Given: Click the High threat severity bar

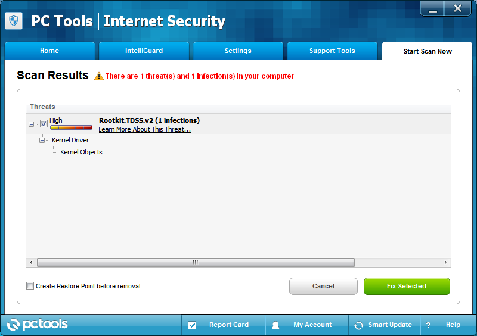Looking at the screenshot, I should click(71, 127).
